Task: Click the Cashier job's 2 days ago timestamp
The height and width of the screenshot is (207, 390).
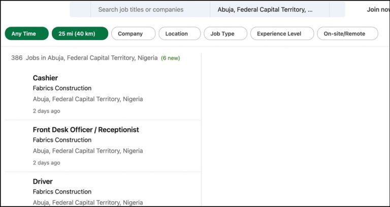Action: click(x=46, y=111)
